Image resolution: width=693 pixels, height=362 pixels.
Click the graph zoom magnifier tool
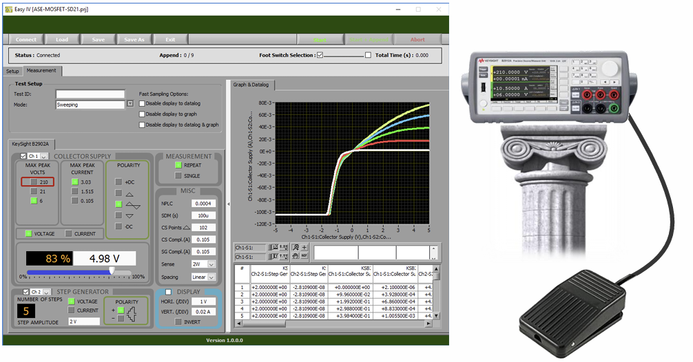point(296,246)
